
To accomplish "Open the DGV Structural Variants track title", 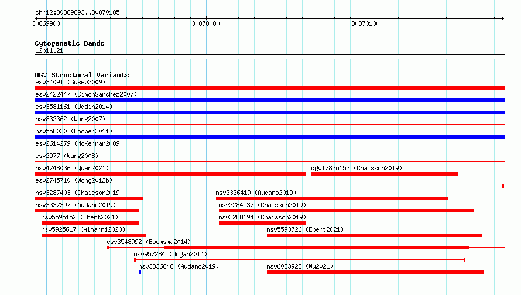I will pyautogui.click(x=82, y=75).
